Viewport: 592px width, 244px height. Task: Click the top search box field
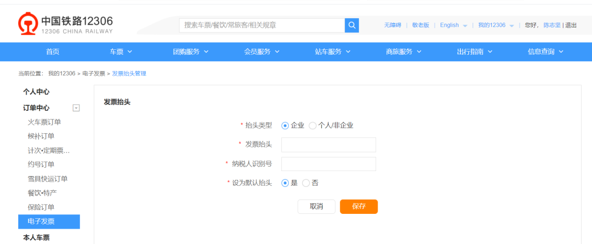262,25
